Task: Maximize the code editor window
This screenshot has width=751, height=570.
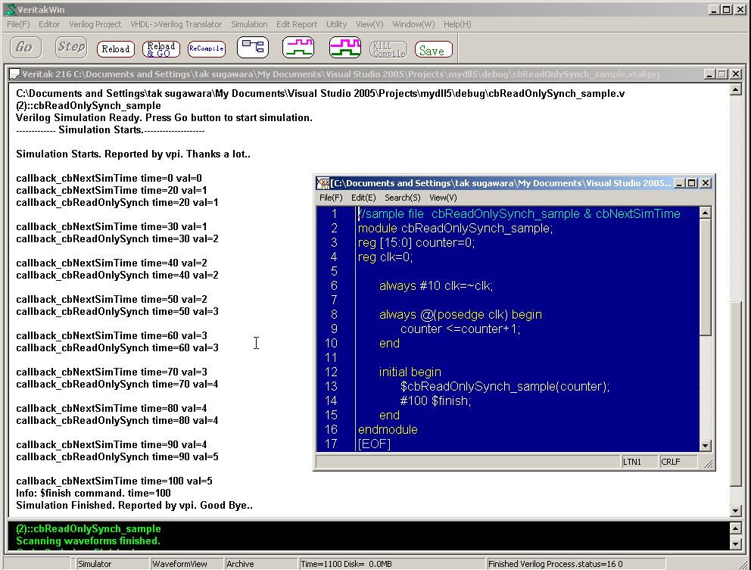Action: tap(692, 183)
